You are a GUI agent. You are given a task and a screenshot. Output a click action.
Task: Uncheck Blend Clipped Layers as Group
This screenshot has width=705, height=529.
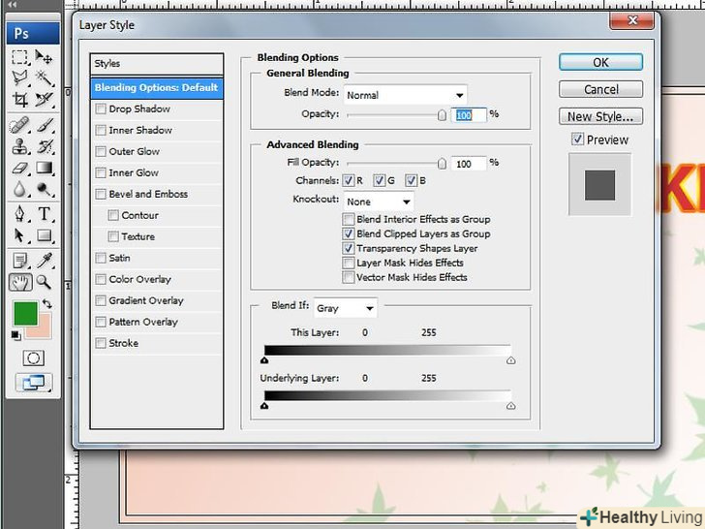click(x=349, y=233)
